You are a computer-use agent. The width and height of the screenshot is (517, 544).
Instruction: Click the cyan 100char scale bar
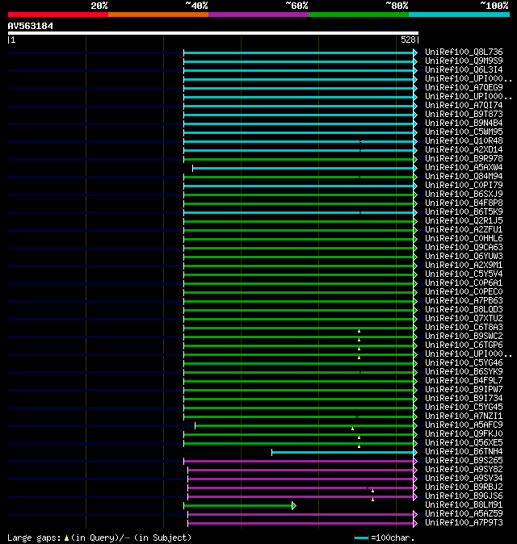(361, 538)
